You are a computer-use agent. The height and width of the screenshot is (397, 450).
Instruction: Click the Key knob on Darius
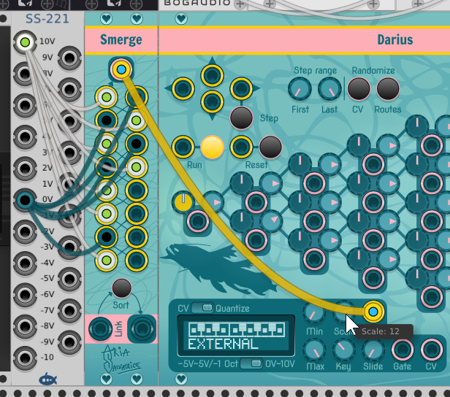click(344, 350)
